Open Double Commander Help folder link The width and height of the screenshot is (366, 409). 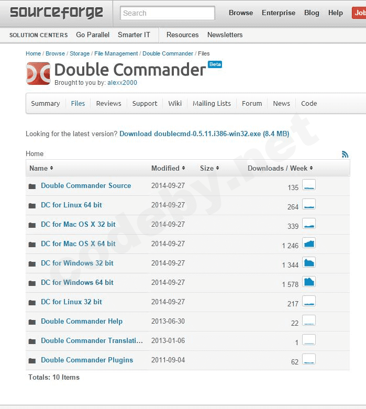click(82, 321)
